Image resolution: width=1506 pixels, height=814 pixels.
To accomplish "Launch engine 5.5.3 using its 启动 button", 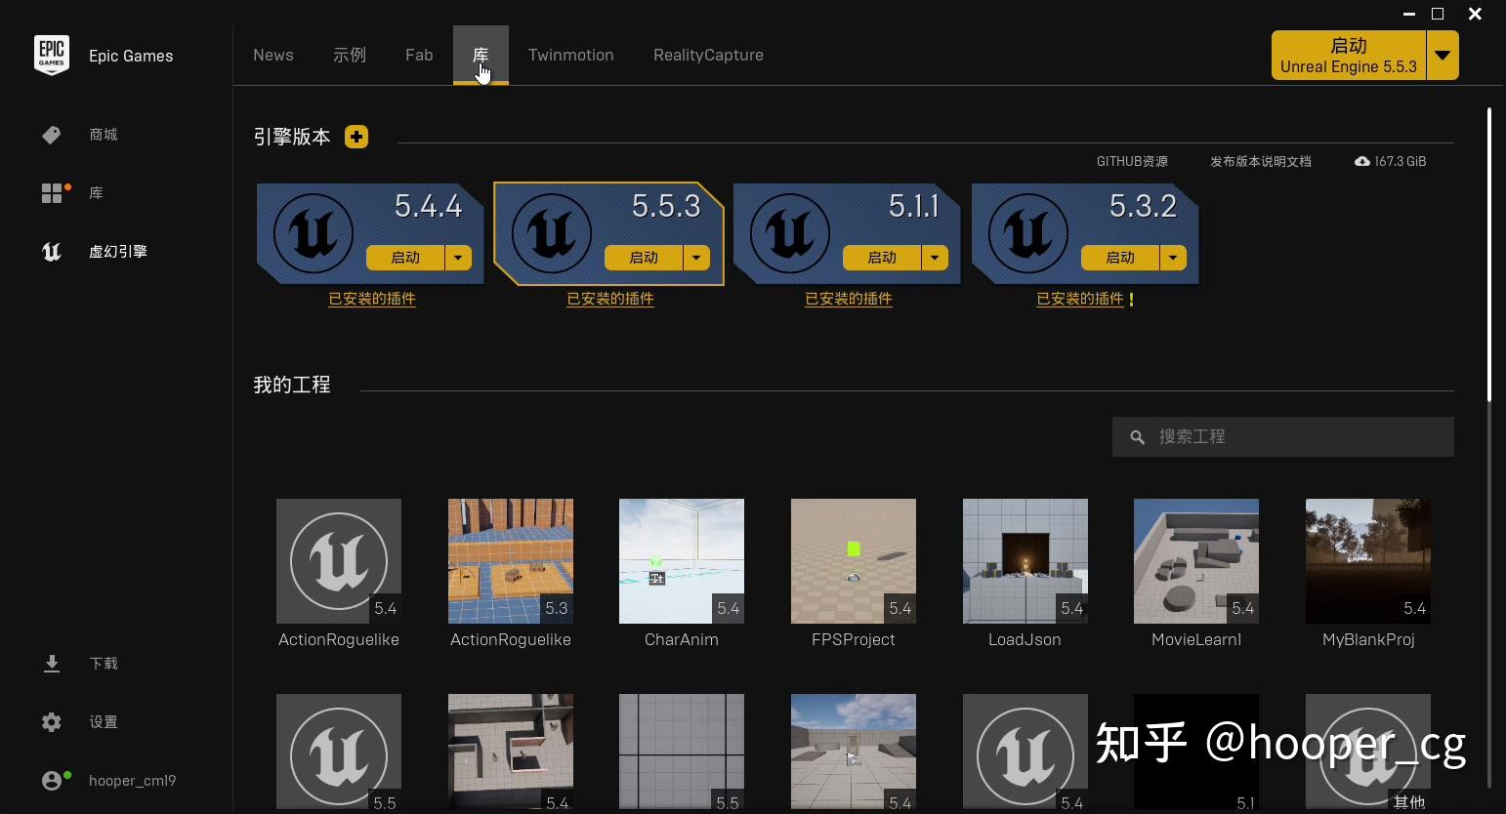I will [x=642, y=258].
